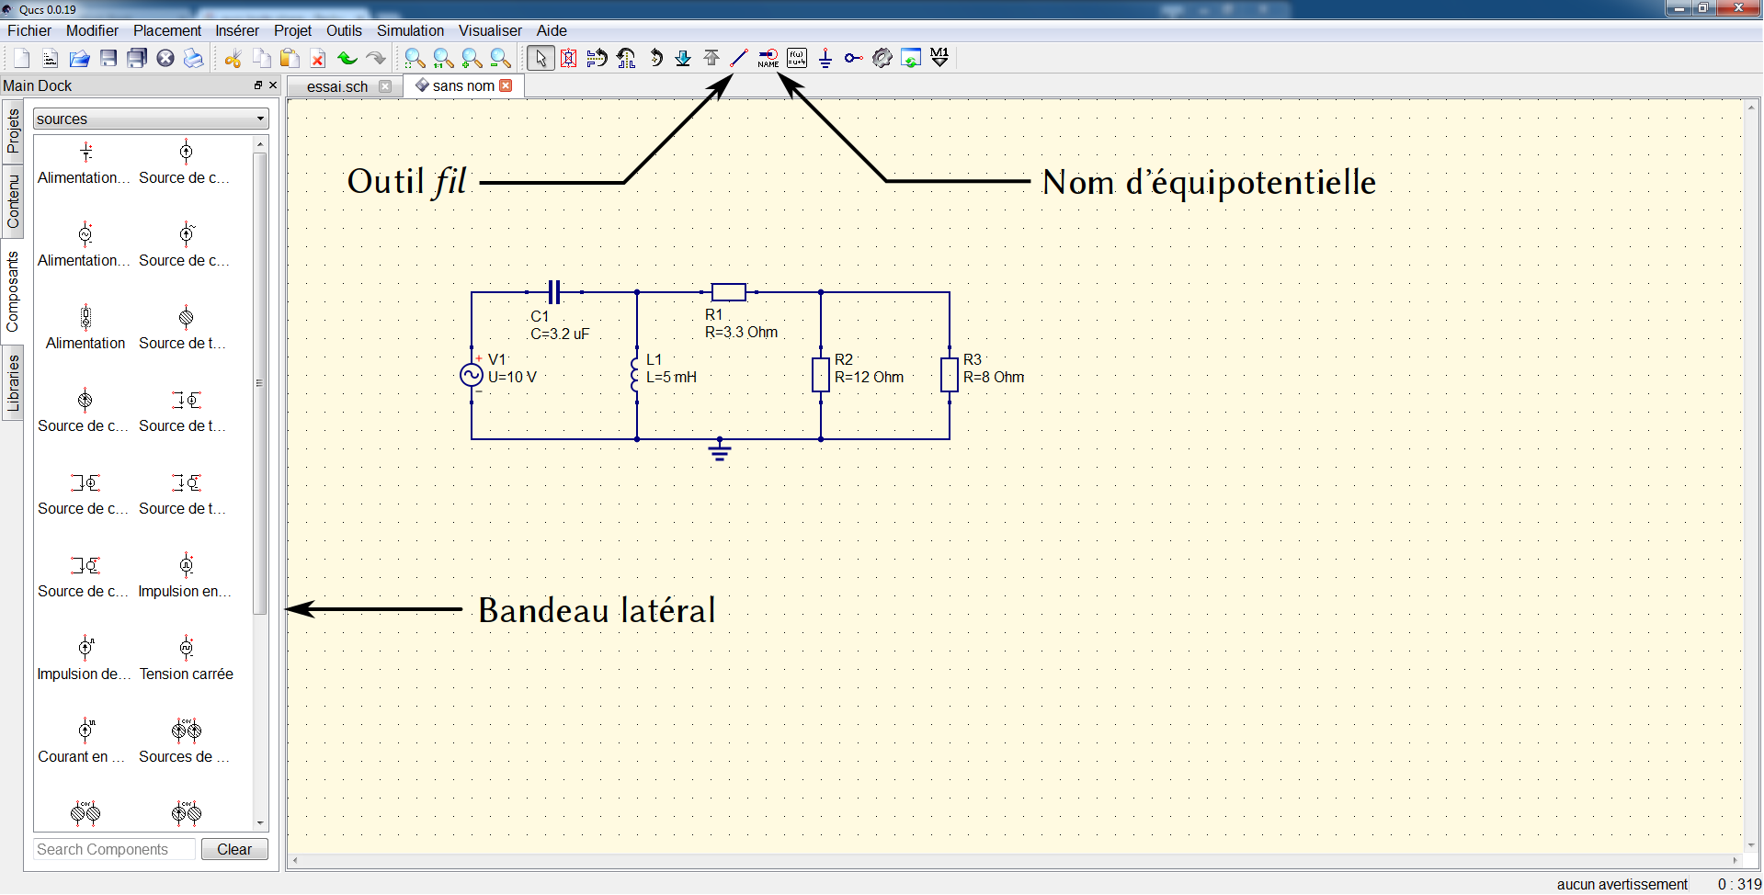This screenshot has width=1764, height=895.
Task: Pick the Impulsion de... source component
Action: tap(85, 656)
